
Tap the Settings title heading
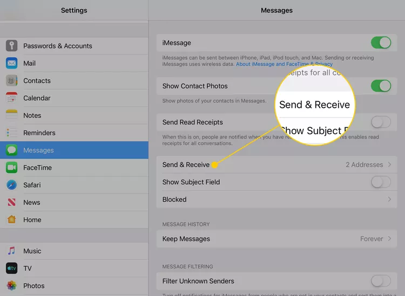[x=74, y=10]
